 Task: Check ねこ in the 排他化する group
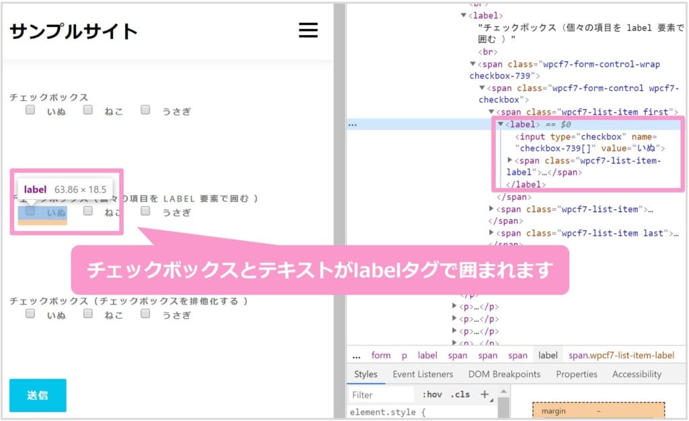click(88, 313)
